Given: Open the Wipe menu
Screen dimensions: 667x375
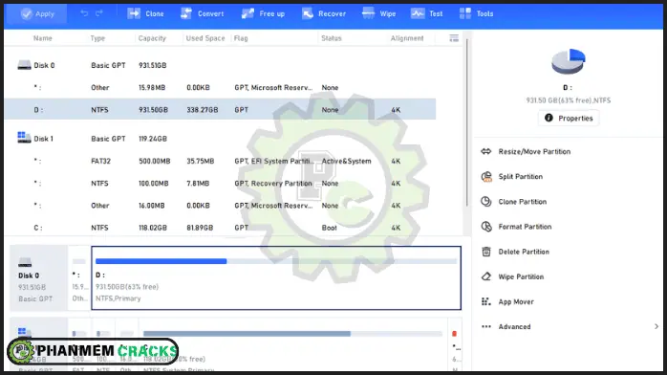Looking at the screenshot, I should coord(378,13).
